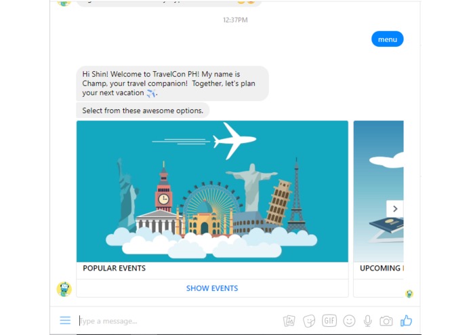This screenshot has width=471, height=335.
Task: Open the hamburger menu beside message field
Action: (65, 321)
